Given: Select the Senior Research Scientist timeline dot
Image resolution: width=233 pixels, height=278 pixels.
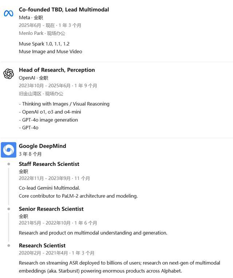Looking at the screenshot, I should pos(9,209).
